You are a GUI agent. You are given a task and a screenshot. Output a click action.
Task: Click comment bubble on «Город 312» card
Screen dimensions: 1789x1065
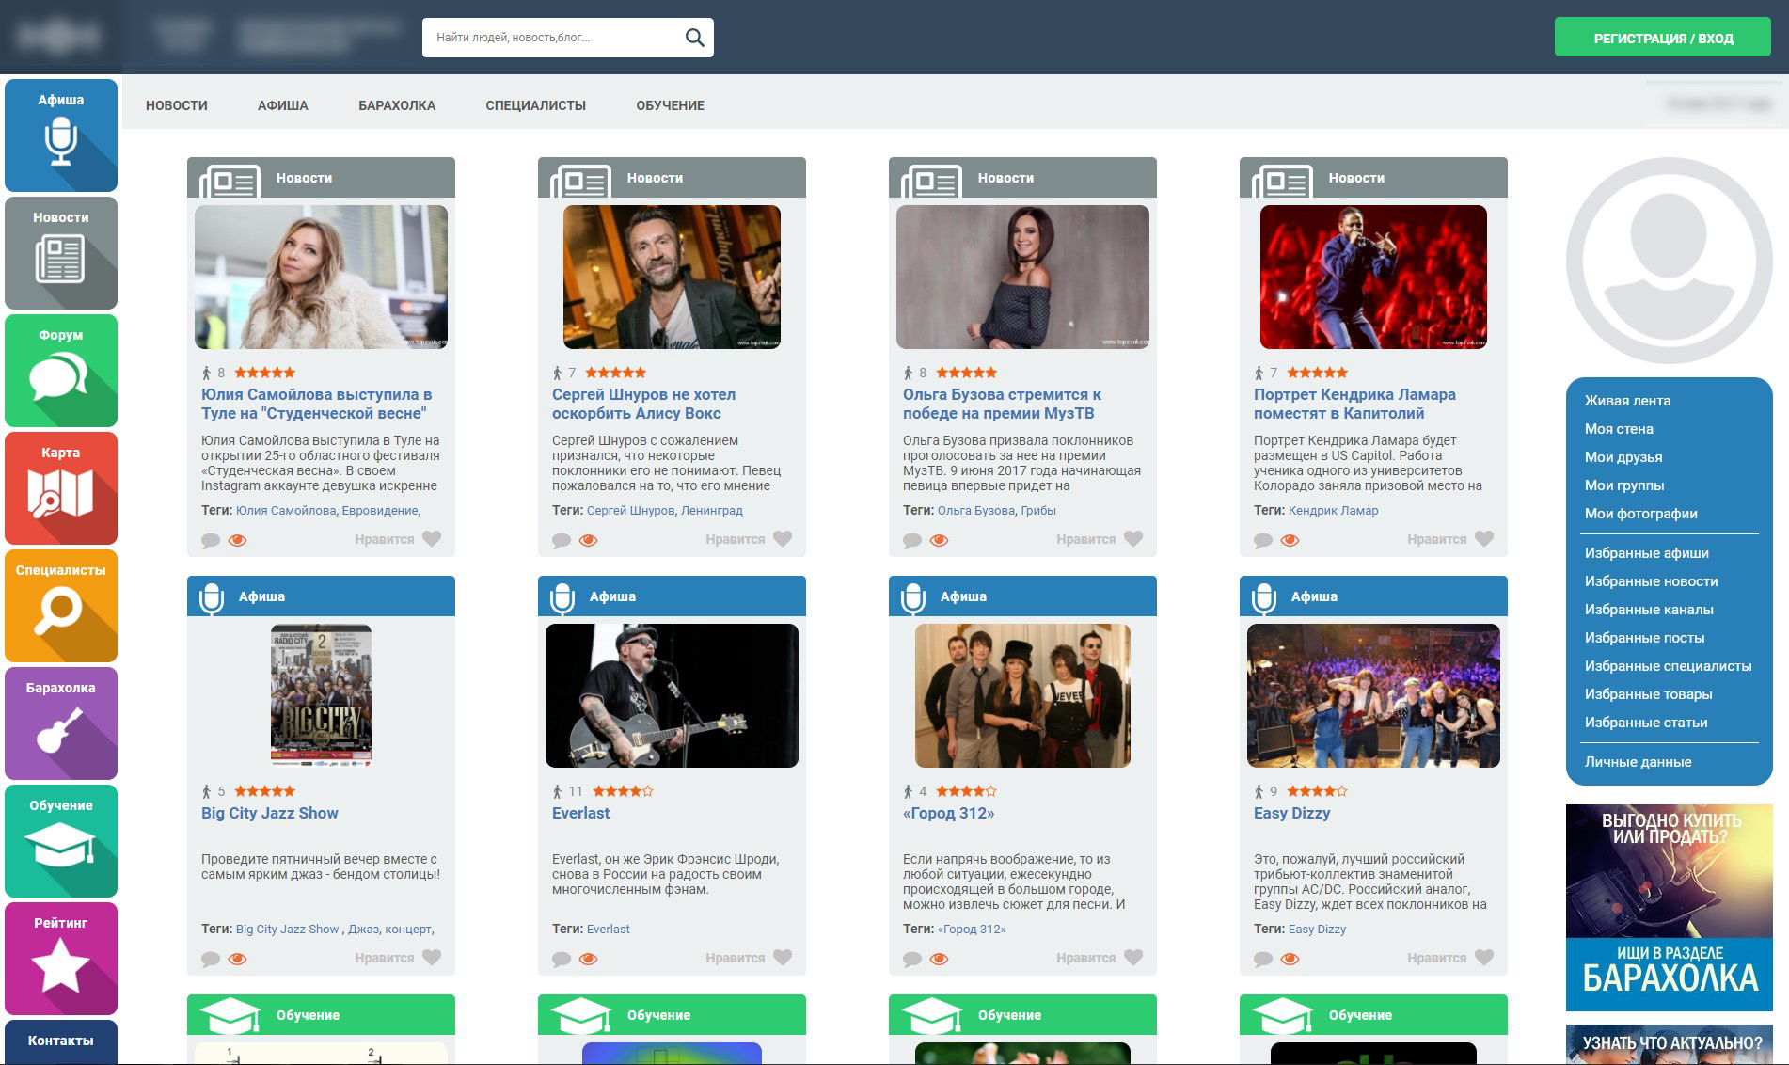(x=912, y=959)
